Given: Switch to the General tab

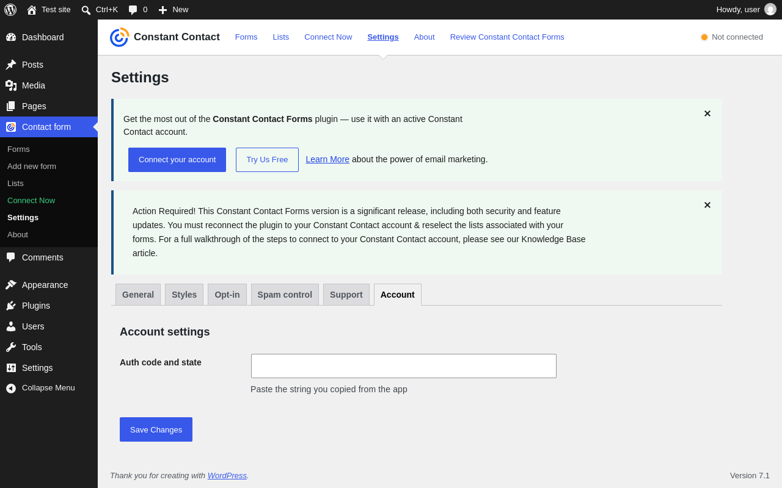Looking at the screenshot, I should click(138, 295).
